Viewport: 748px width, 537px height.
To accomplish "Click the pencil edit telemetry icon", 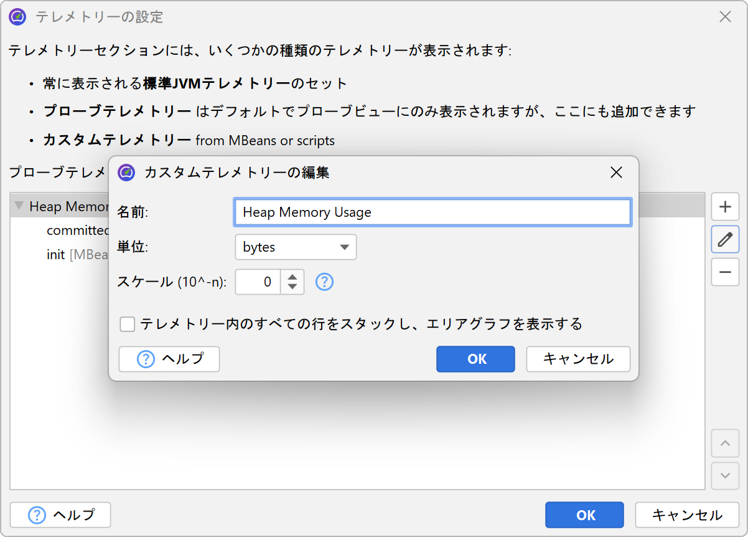I will pyautogui.click(x=725, y=239).
